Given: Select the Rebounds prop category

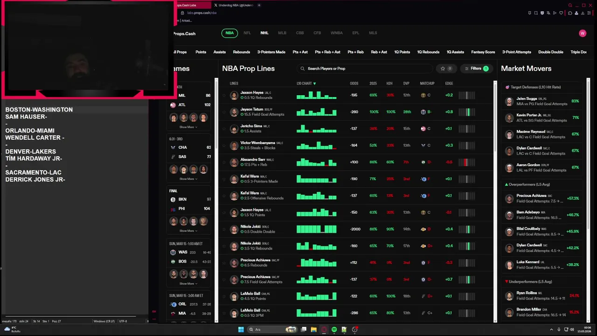Looking at the screenshot, I should click(242, 52).
